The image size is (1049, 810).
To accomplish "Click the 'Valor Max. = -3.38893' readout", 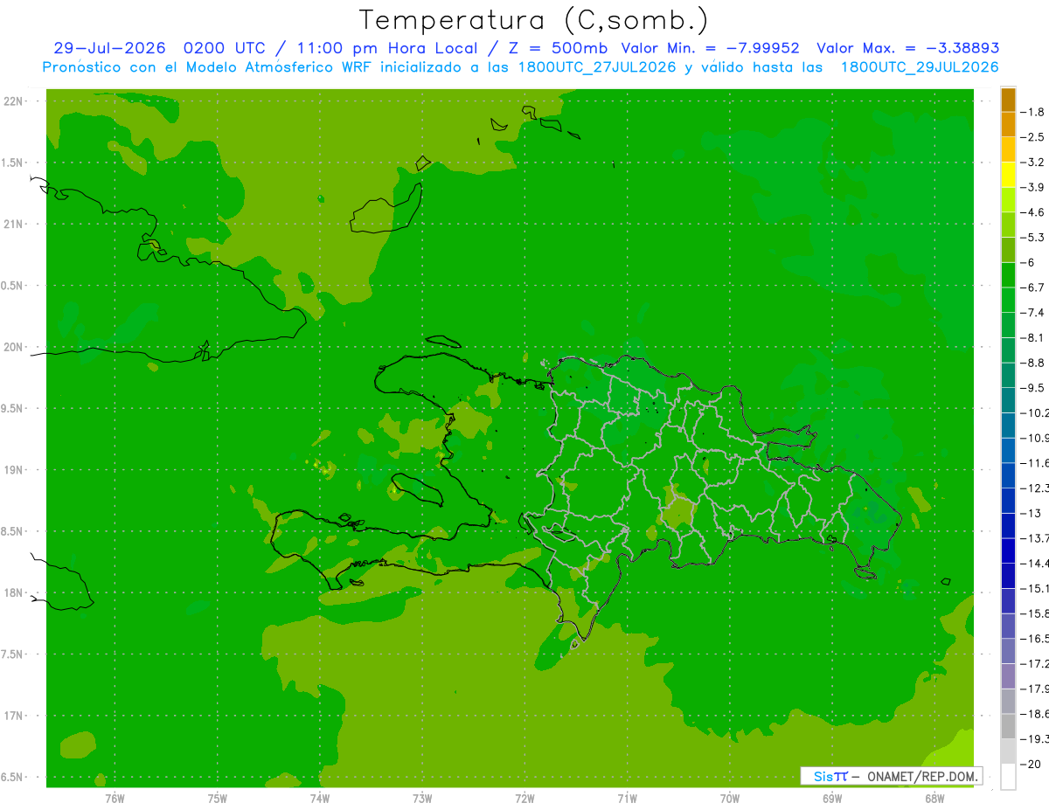I will 908,48.
